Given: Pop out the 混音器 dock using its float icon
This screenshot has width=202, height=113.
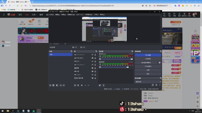Looking at the screenshot, I should coord(132,51).
